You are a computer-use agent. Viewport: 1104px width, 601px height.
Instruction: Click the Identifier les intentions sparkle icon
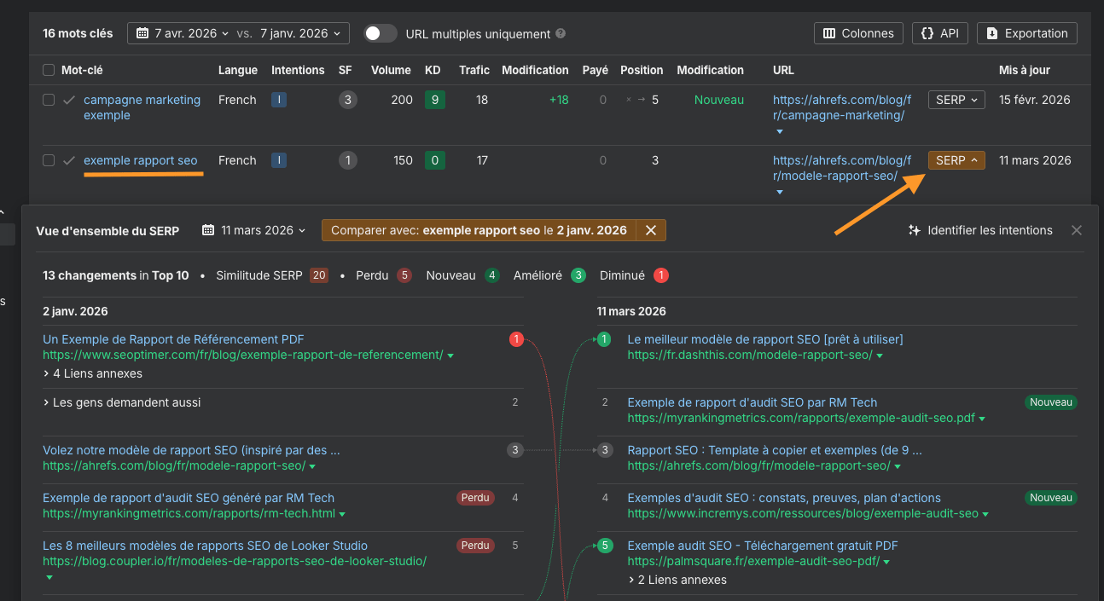913,230
